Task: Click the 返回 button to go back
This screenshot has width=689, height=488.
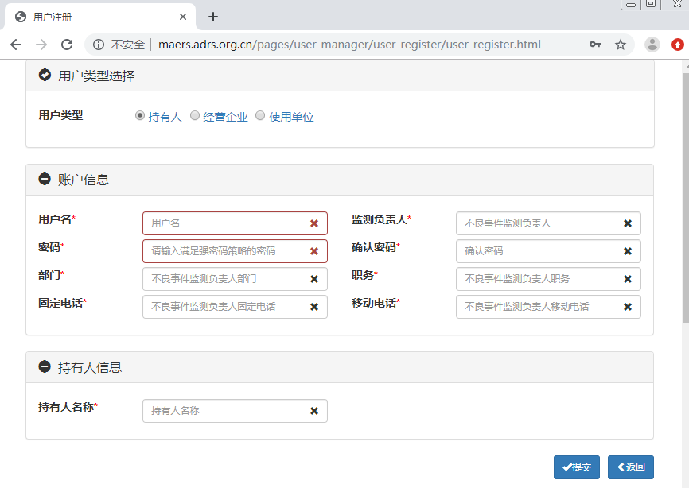Action: pos(630,467)
